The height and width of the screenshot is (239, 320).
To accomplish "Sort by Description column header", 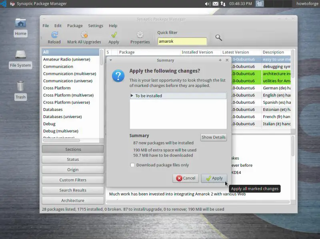I will (x=276, y=52).
